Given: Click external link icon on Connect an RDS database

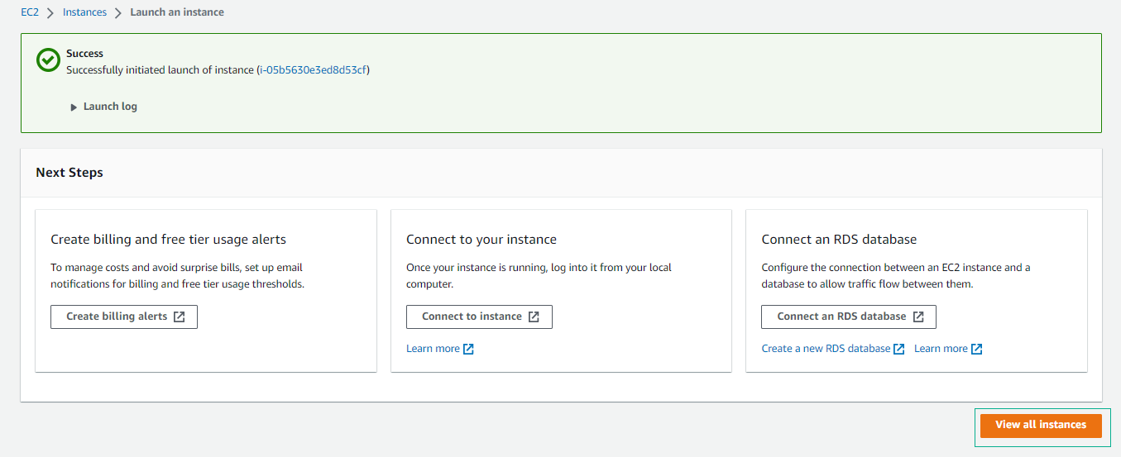Looking at the screenshot, I should [918, 317].
